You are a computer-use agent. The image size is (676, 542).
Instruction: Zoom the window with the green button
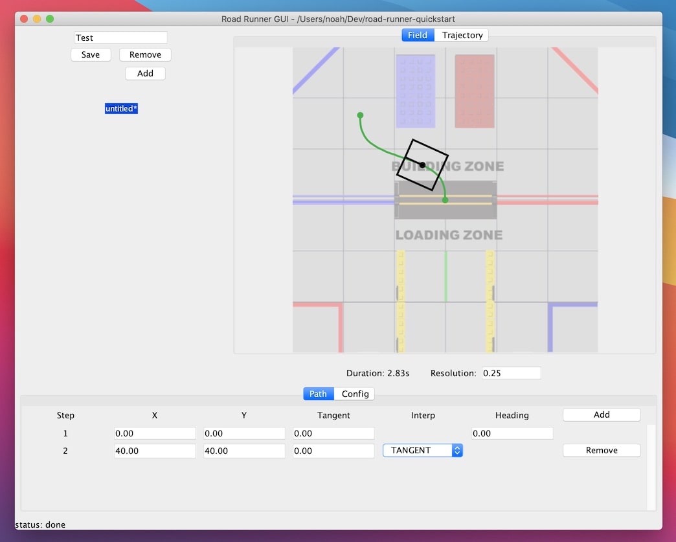coord(50,19)
